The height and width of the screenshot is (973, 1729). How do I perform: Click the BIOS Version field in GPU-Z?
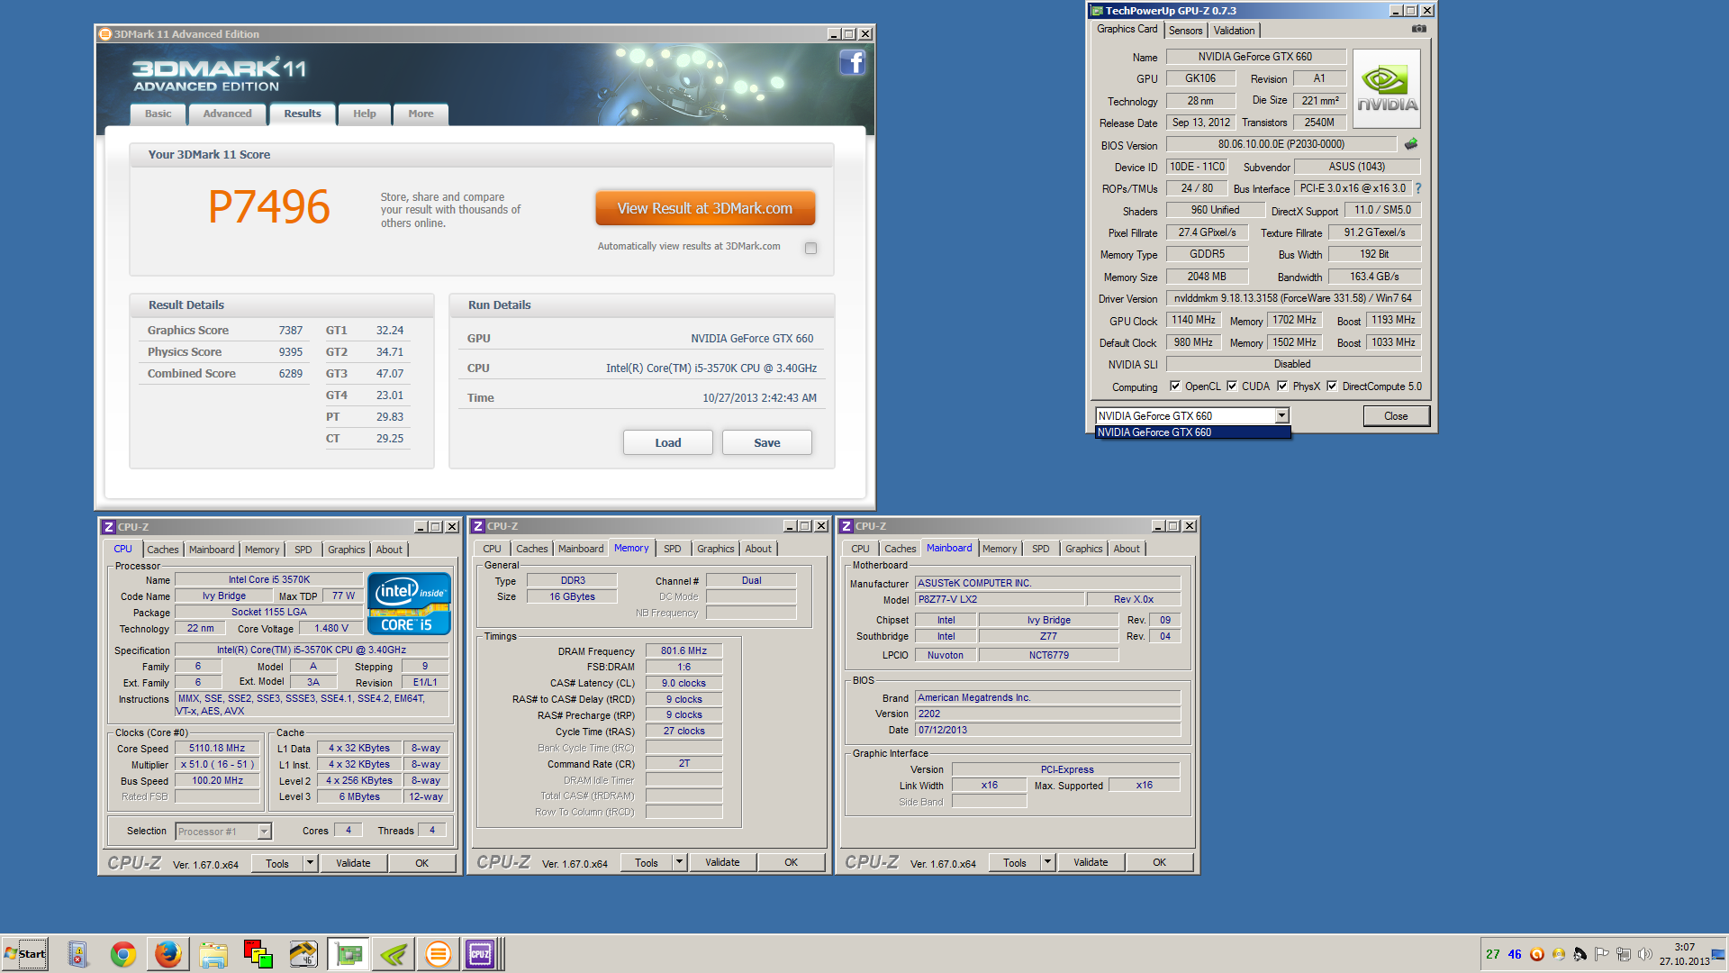pos(1281,144)
